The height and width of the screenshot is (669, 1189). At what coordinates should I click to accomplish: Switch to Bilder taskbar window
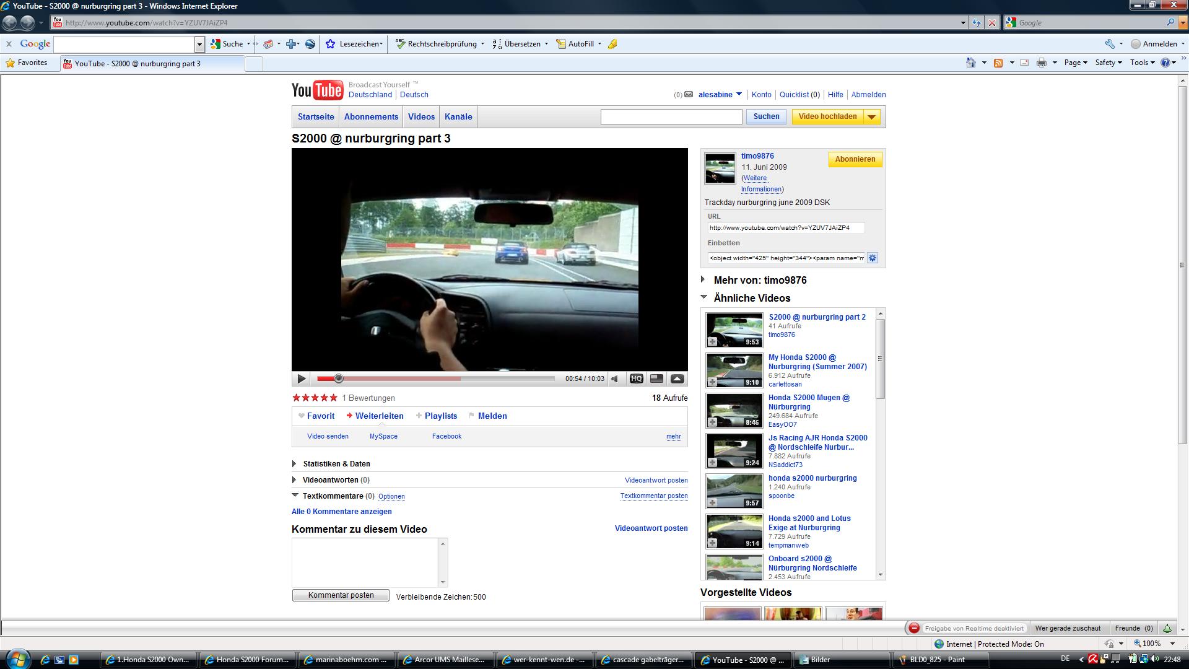tap(841, 660)
